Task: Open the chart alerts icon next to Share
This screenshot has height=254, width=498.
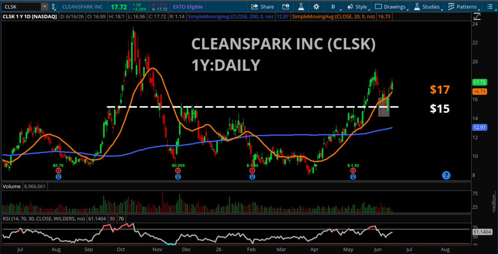Action: pos(285,7)
